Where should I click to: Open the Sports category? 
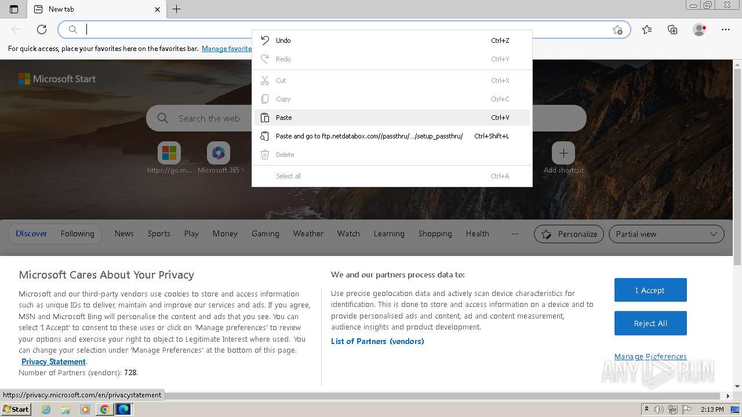click(159, 234)
